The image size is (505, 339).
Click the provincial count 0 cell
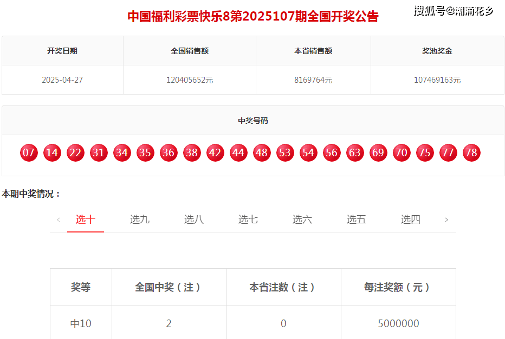pyautogui.click(x=283, y=323)
